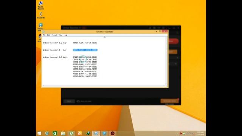Open File Explorer from the taskbar
Image resolution: width=242 pixels, height=136 pixels.
tap(63, 133)
